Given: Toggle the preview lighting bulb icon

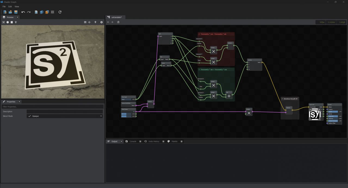Looking at the screenshot, I should 95,22.
